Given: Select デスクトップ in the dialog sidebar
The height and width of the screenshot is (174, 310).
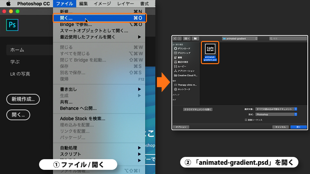Looking at the screenshot, I should coord(182,53).
